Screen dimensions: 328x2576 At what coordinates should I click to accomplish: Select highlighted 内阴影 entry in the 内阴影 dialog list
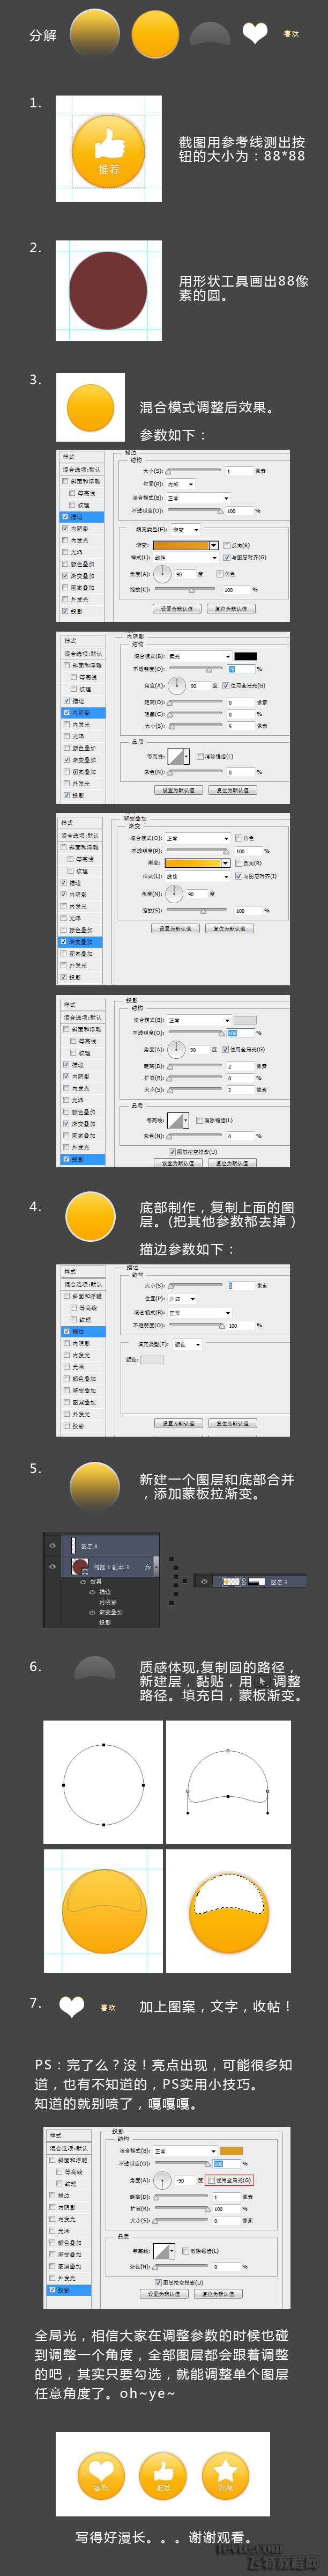point(82,713)
